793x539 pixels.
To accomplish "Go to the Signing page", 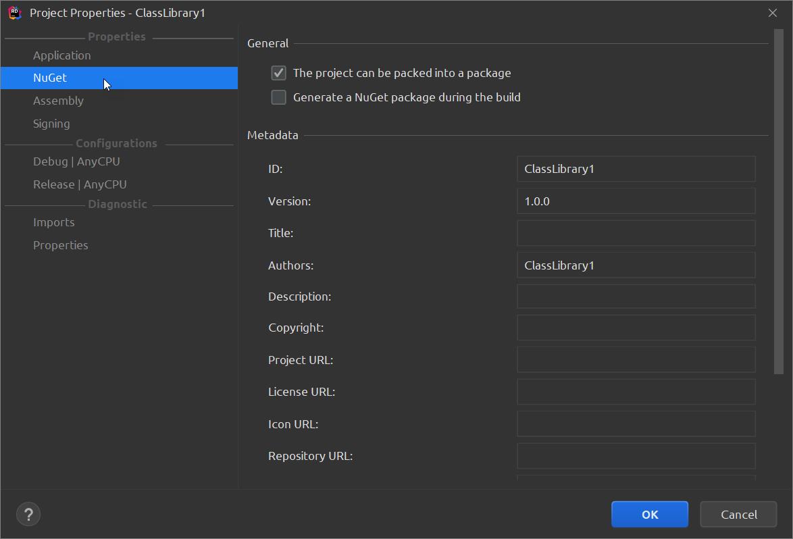I will [51, 124].
